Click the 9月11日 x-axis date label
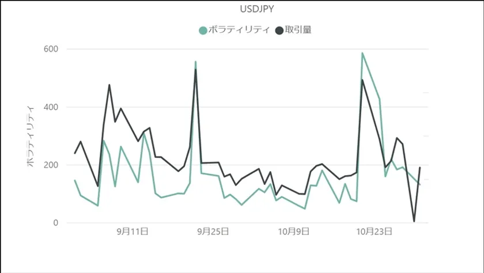 point(133,232)
